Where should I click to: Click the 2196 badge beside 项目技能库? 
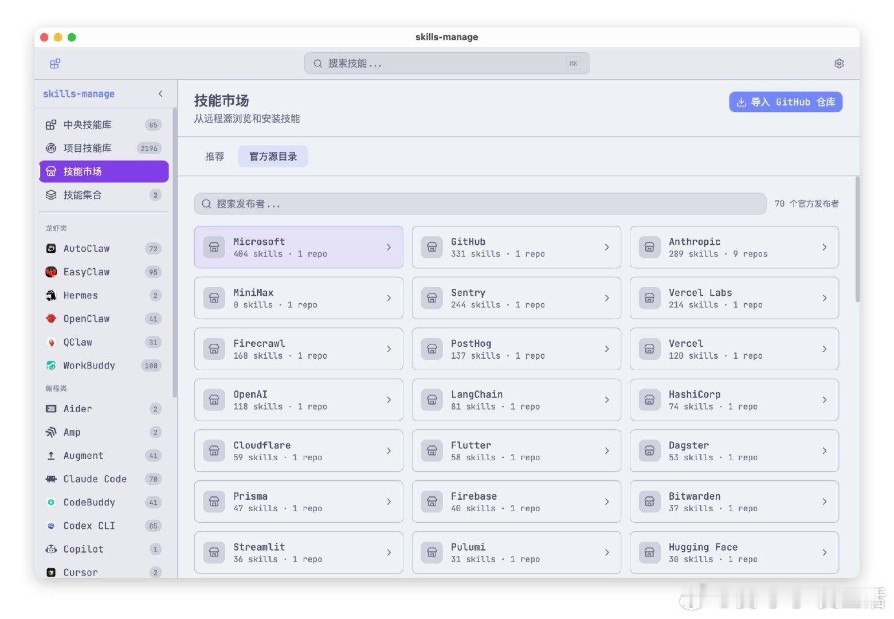click(149, 148)
